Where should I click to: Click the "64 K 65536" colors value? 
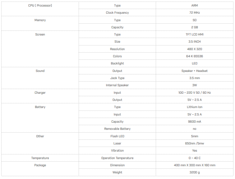(x=195, y=56)
